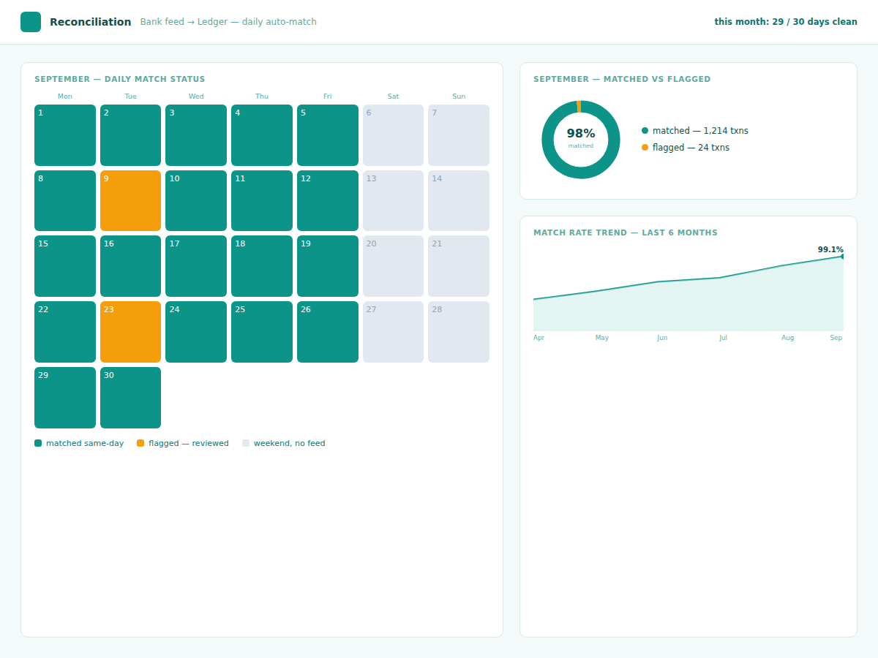
Task: Click the orange dot beside flagged — 24 txns
Action: pos(645,148)
